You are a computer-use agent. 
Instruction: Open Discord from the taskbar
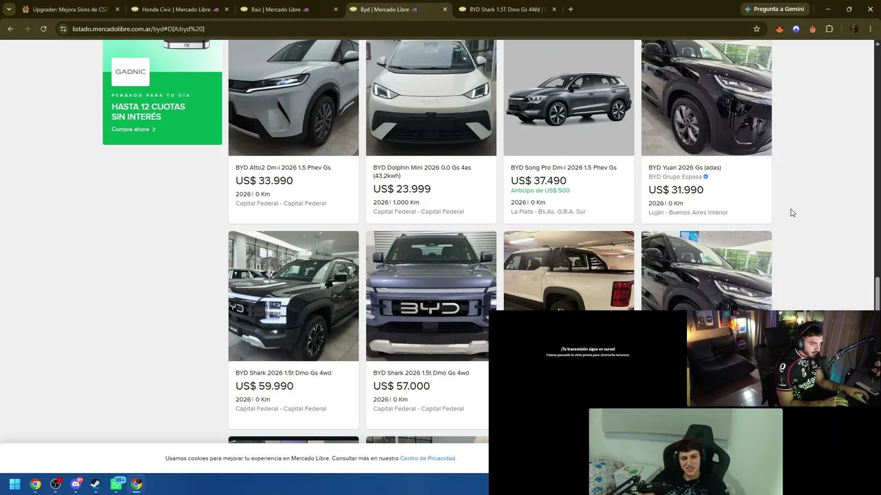point(76,484)
